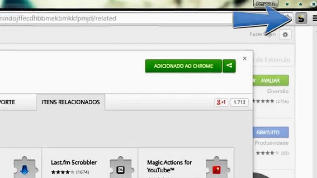Open the Last.fm Scrobbler related item
Viewport: 317px width, 178px height.
point(90,163)
